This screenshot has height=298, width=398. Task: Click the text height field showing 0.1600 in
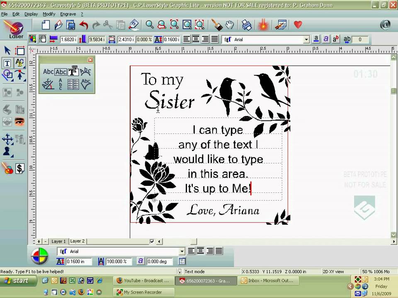point(79,262)
